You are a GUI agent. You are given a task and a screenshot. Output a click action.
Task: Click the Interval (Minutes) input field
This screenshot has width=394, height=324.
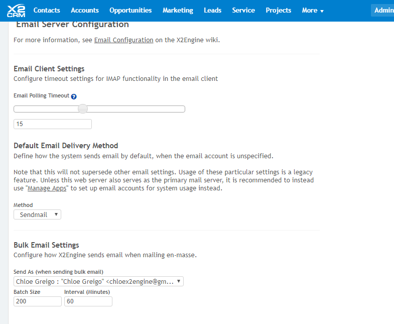[88, 301]
